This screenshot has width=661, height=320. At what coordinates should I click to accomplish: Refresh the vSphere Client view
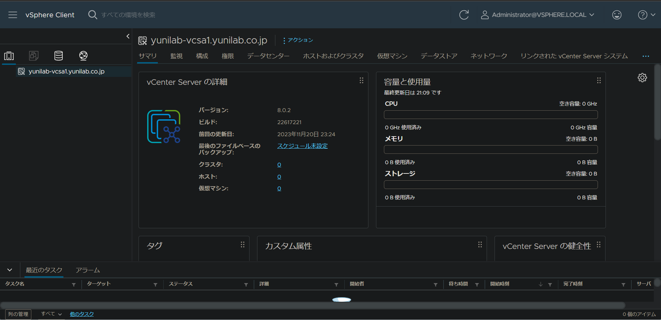464,15
